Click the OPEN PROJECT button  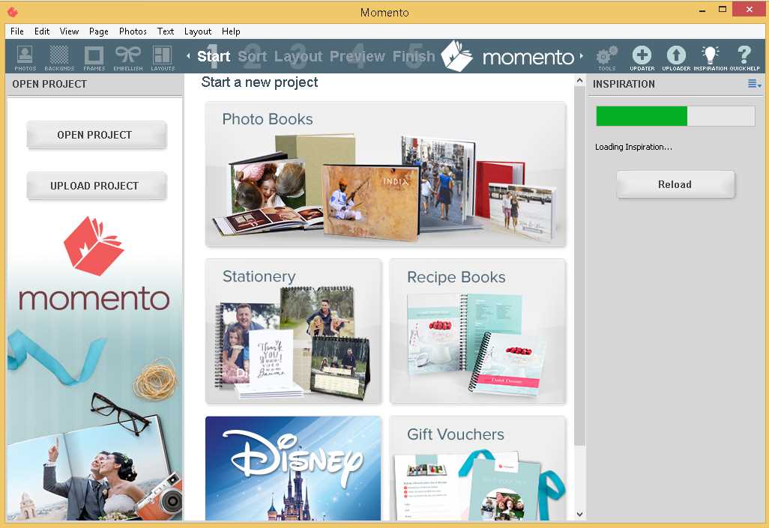(x=97, y=135)
